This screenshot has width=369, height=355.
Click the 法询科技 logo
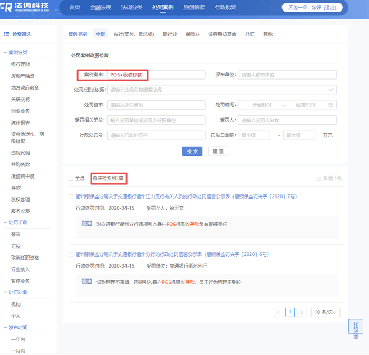coord(24,7)
